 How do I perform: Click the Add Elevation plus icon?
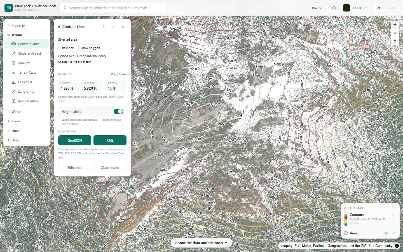coord(13,101)
